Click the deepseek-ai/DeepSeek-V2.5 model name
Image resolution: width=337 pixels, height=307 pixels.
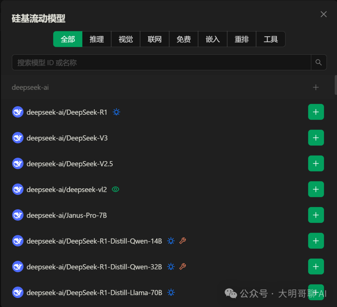[70, 164]
